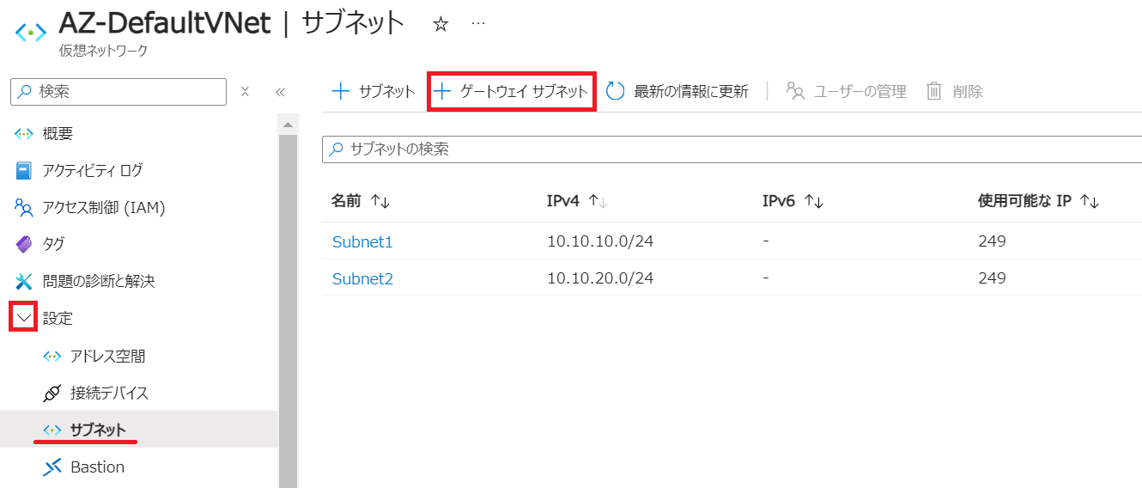
Task: Click the アドレス空間 icon
Action: [52, 356]
